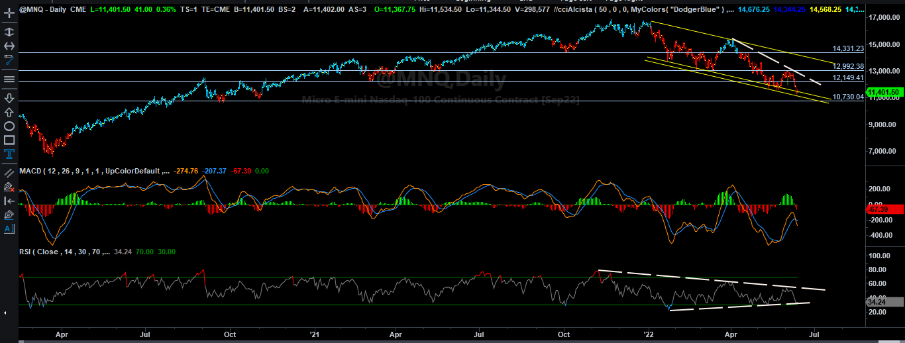Select the rectangle drawing tool
The width and height of the screenshot is (905, 343).
point(9,140)
